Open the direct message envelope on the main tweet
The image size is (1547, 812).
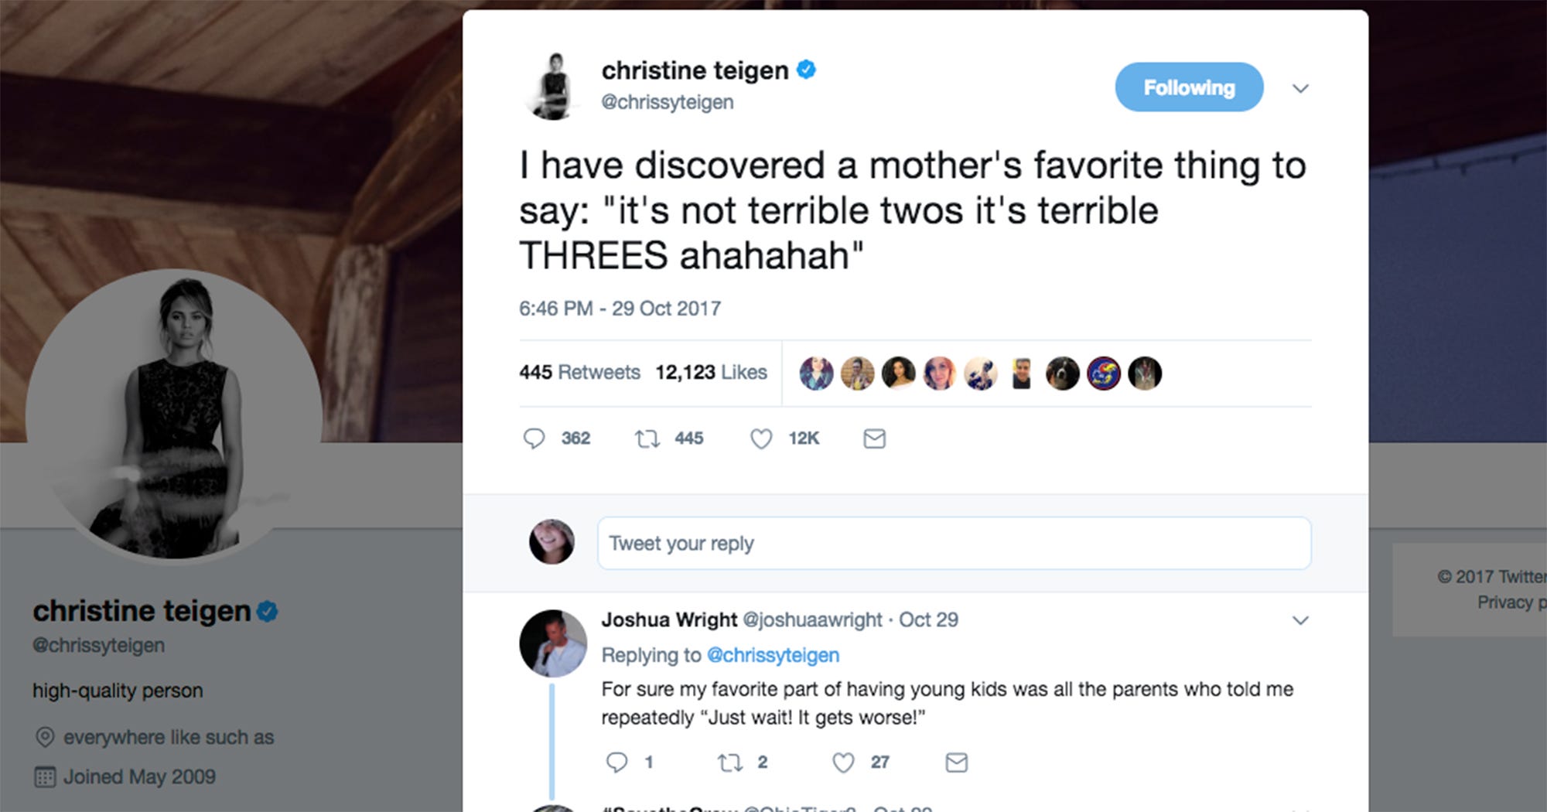click(x=874, y=438)
